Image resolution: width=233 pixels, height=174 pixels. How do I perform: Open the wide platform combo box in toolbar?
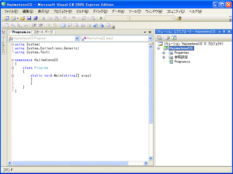click(152, 18)
